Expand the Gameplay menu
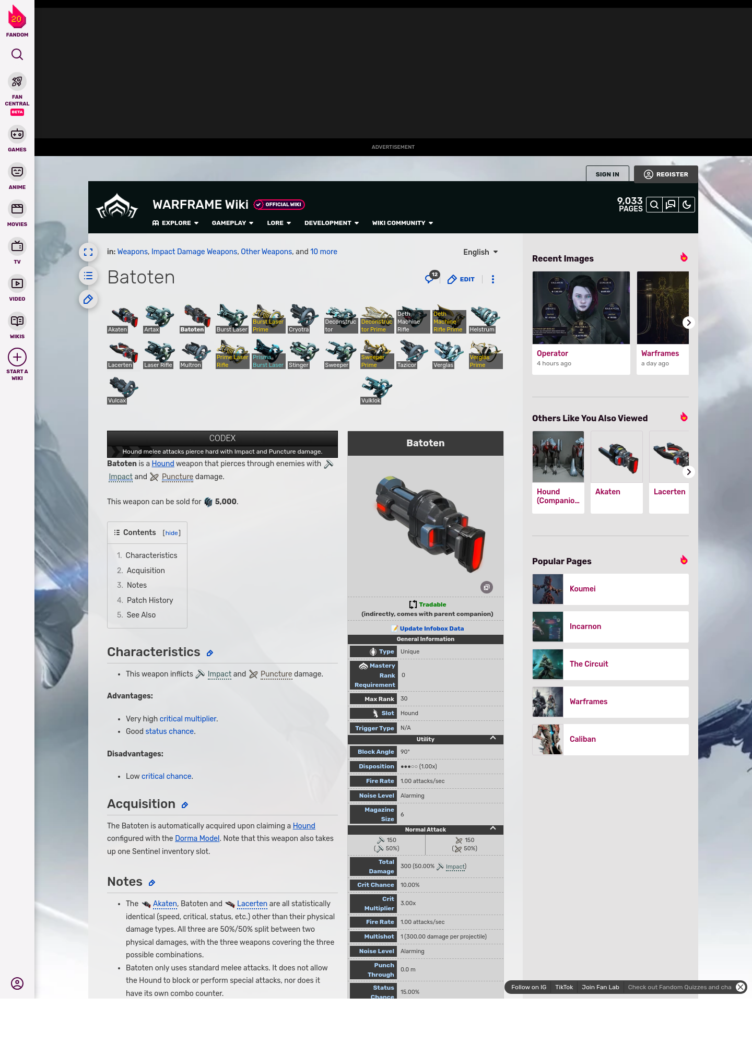This screenshot has width=752, height=1044. click(x=232, y=223)
